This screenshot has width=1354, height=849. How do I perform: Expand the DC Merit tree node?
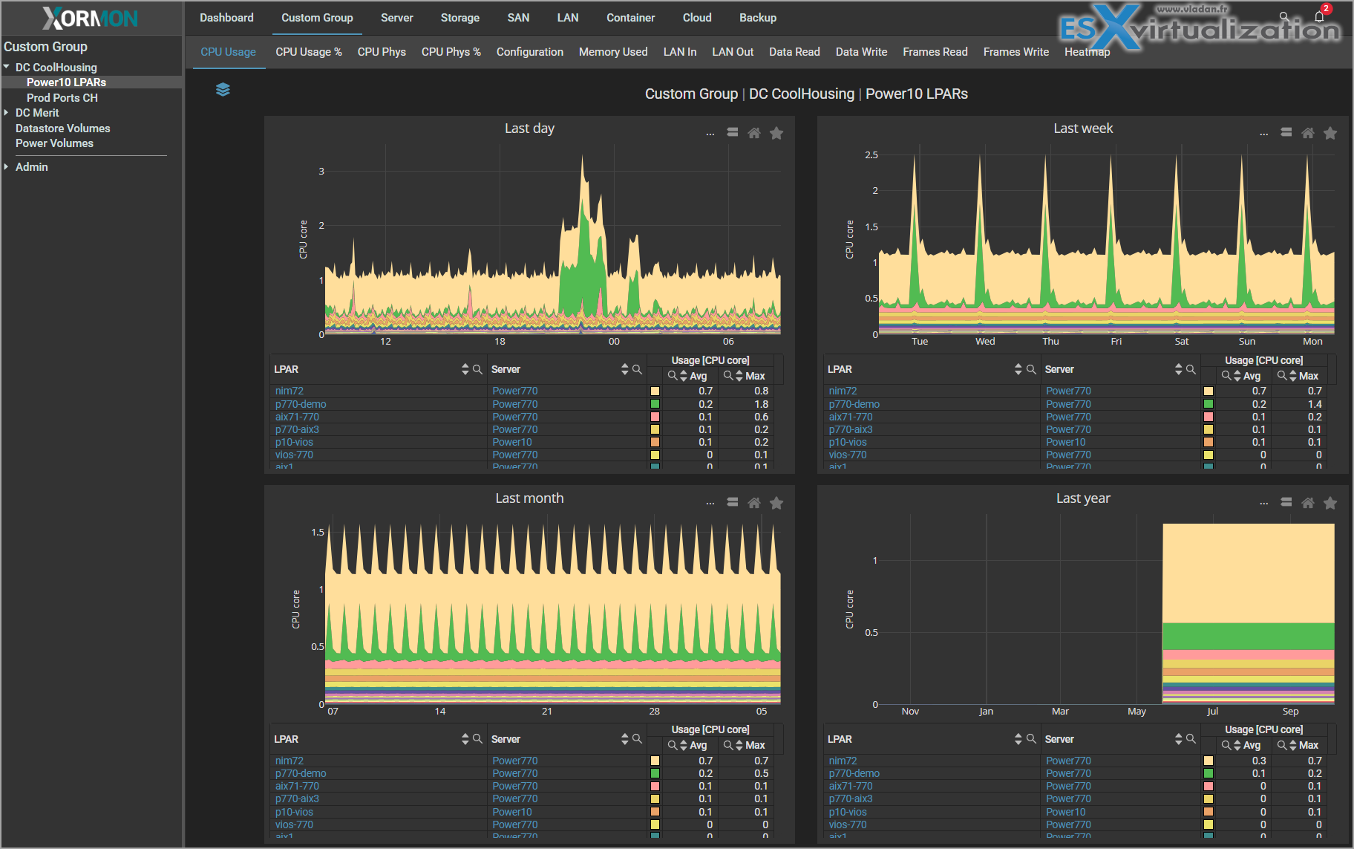(7, 113)
